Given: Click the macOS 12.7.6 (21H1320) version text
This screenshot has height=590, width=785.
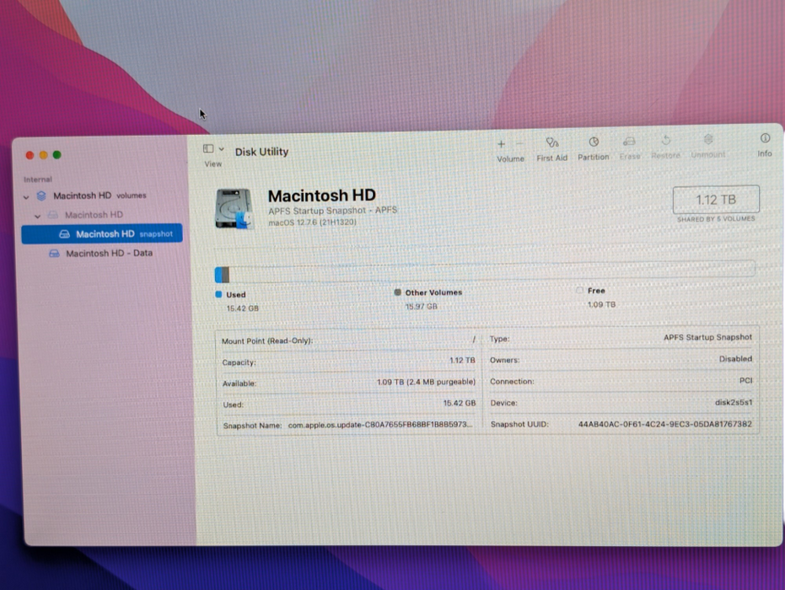Looking at the screenshot, I should pos(312,223).
